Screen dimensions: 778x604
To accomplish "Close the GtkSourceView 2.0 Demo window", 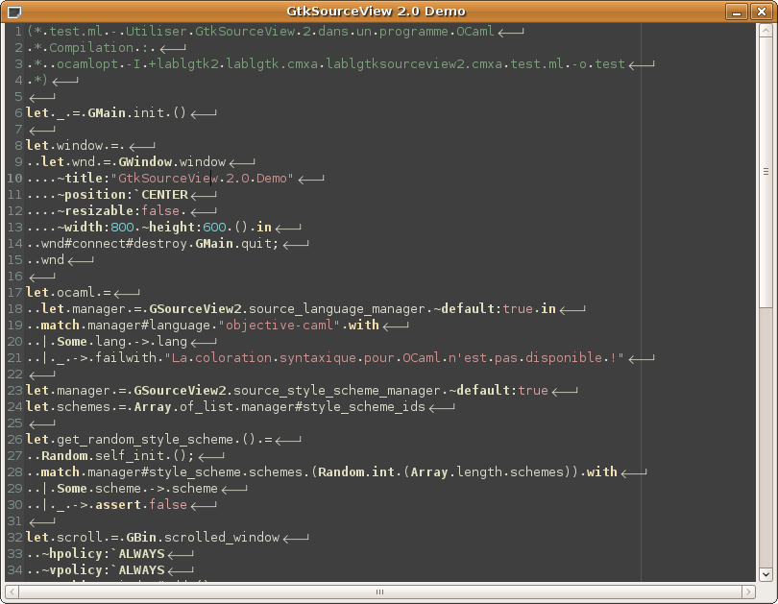I will (x=763, y=12).
